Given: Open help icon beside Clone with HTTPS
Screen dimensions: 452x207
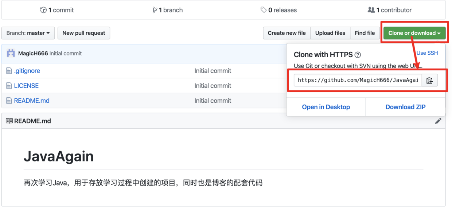Looking at the screenshot, I should point(358,55).
